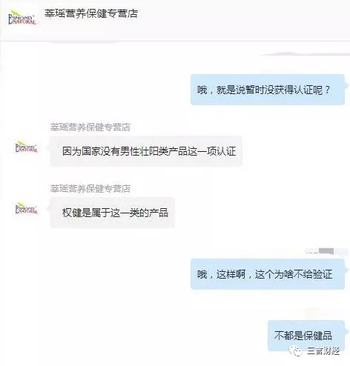Select the message 哦，这样啊，这个为啥不给验证
The width and height of the screenshot is (350, 366).
click(x=268, y=274)
